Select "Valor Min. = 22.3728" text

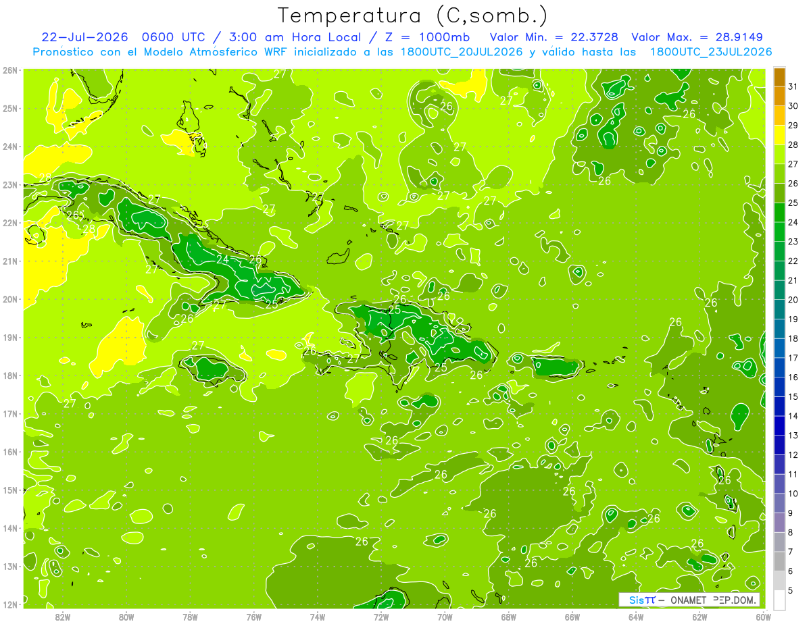pos(554,37)
